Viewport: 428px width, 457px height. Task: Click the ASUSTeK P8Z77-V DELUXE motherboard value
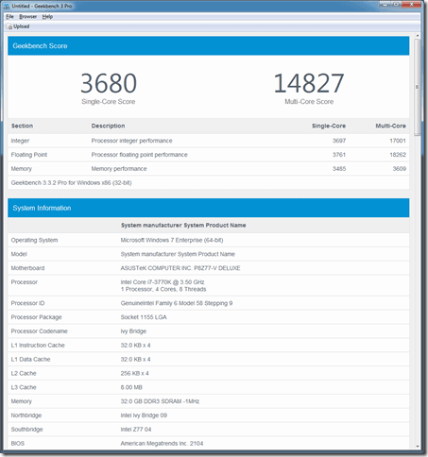point(180,268)
